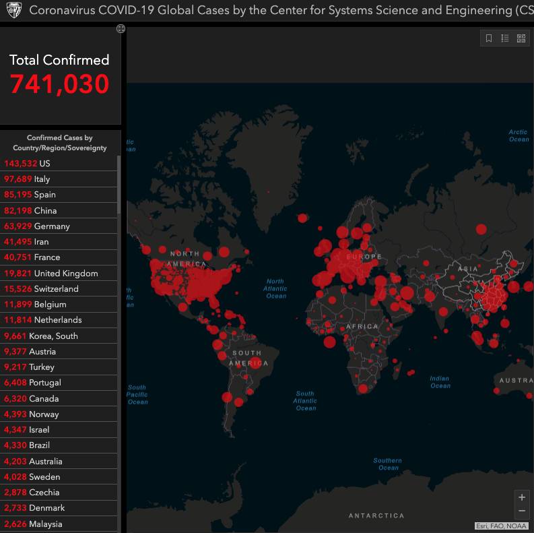Expand the Total Confirmed panel icon
The image size is (534, 533).
(x=121, y=28)
